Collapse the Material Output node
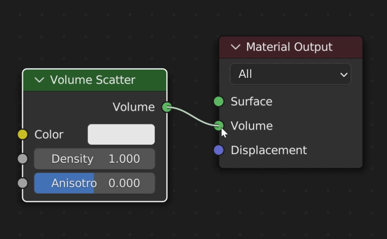Image resolution: width=387 pixels, height=239 pixels. [x=235, y=47]
